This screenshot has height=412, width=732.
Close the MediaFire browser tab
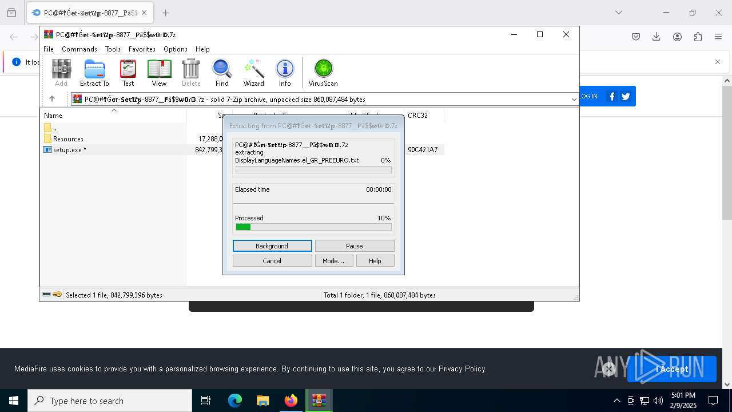[144, 13]
